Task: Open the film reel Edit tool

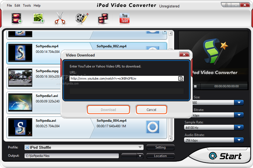Action: coord(82,18)
